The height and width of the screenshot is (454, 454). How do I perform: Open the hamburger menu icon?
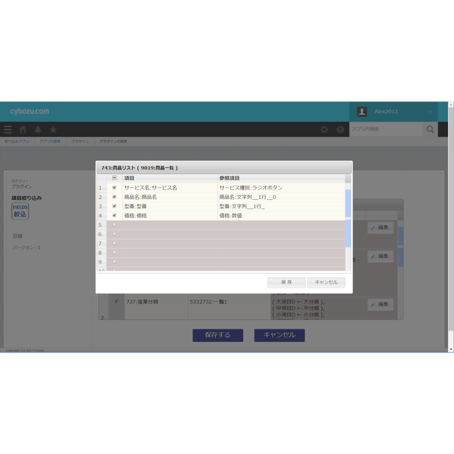[8, 129]
